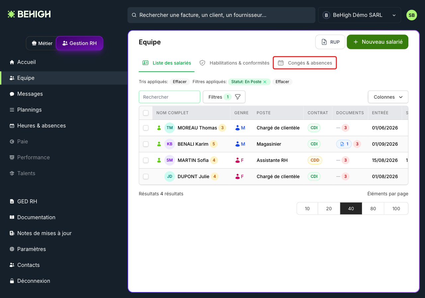
Task: Expand the Colonnes dropdown
Action: click(388, 97)
